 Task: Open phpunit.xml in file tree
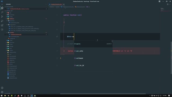coord(12,72)
